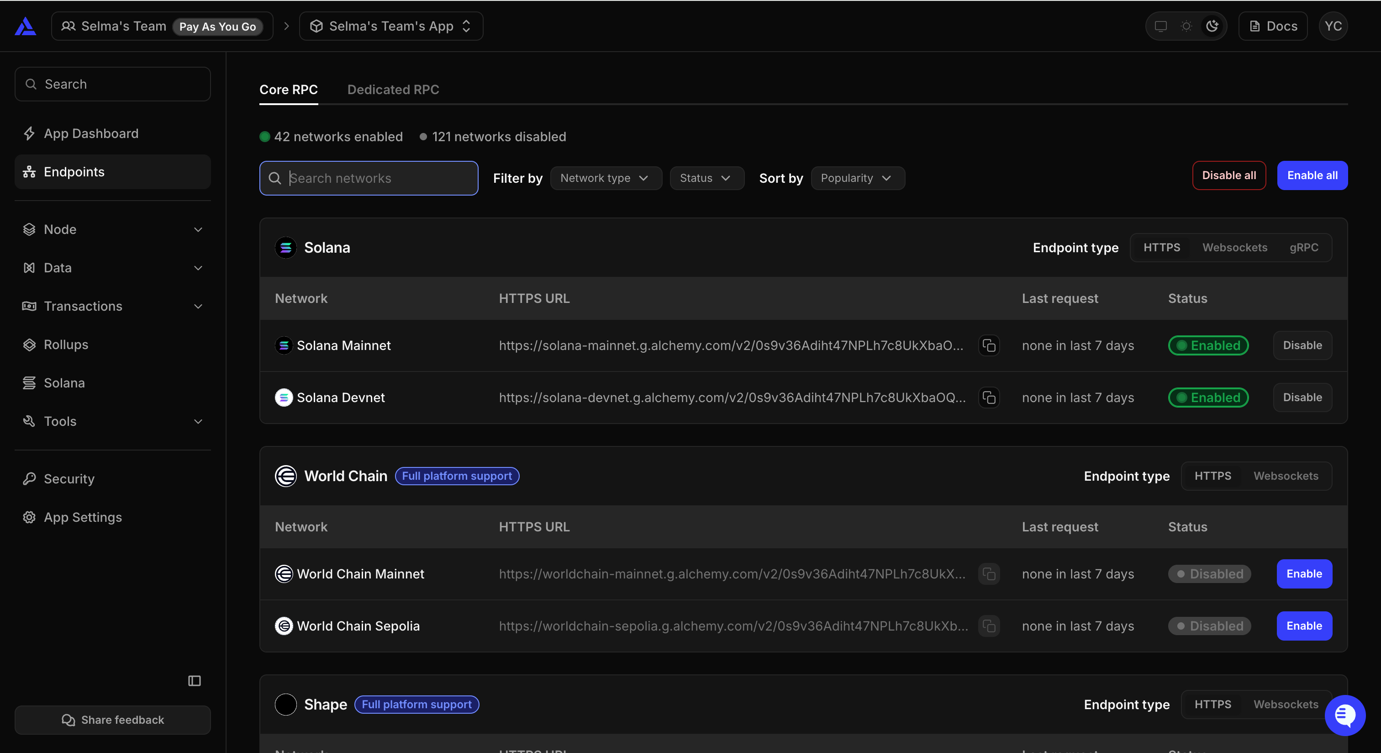Switch to dark theme moon icon
Screen dimensions: 1381x753
pyautogui.click(x=1212, y=26)
